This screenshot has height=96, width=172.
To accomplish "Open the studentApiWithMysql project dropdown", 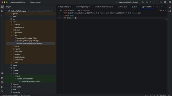I will (x=19, y=2).
